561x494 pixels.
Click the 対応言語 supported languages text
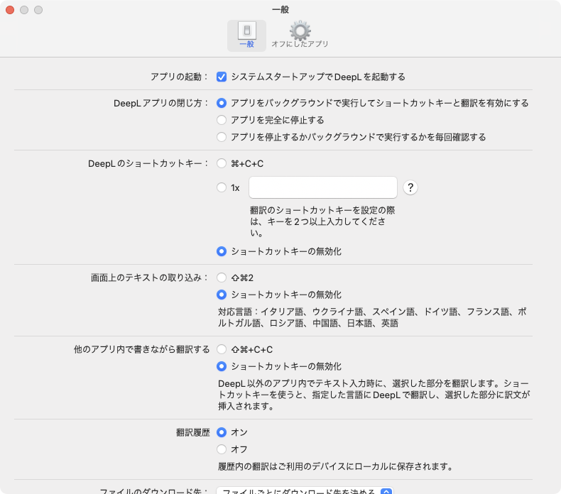372,317
